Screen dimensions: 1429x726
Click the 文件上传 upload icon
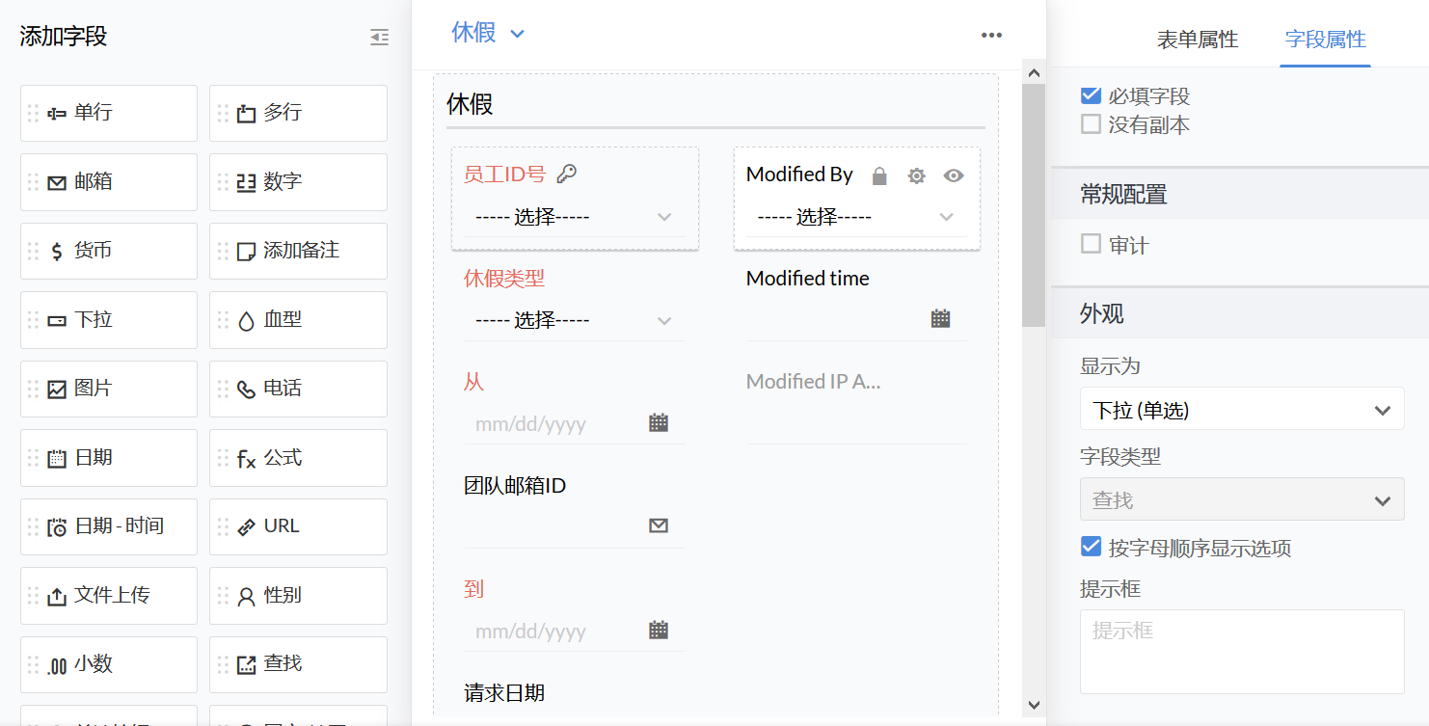[x=57, y=597]
